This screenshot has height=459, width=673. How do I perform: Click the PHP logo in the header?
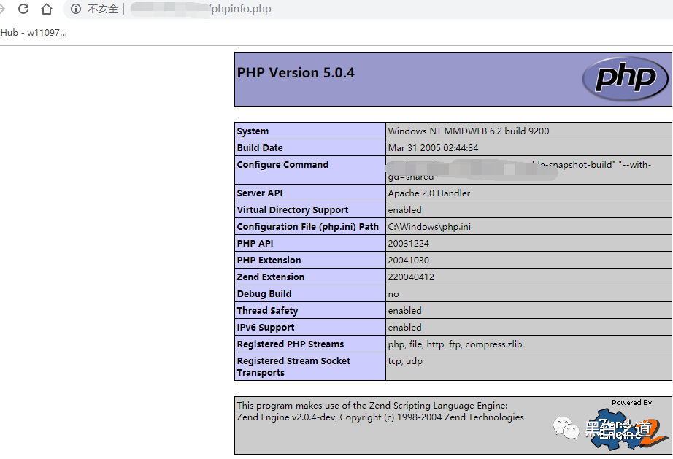coord(625,78)
